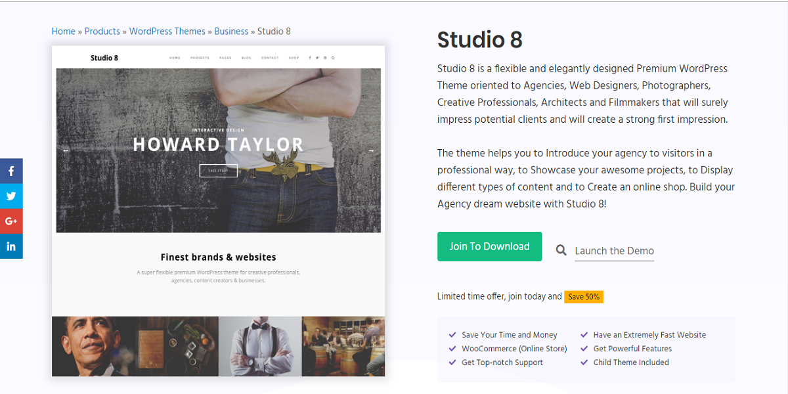Image resolution: width=788 pixels, height=394 pixels.
Task: Click the Join To Download button
Action: pyautogui.click(x=490, y=246)
